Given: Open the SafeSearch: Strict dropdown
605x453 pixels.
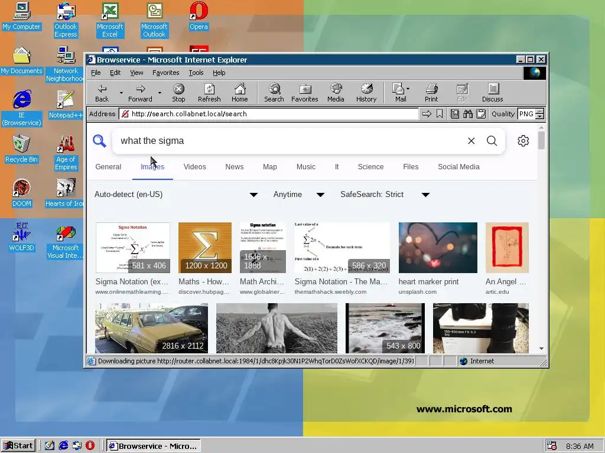Looking at the screenshot, I should coord(385,195).
